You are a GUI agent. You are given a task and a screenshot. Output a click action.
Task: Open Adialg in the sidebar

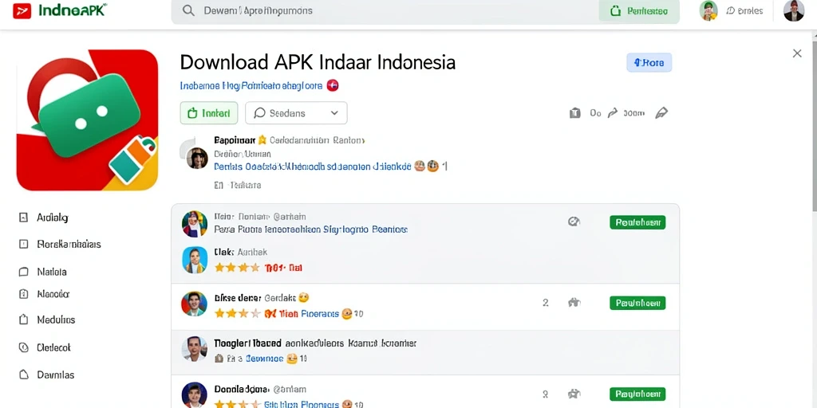pos(53,218)
